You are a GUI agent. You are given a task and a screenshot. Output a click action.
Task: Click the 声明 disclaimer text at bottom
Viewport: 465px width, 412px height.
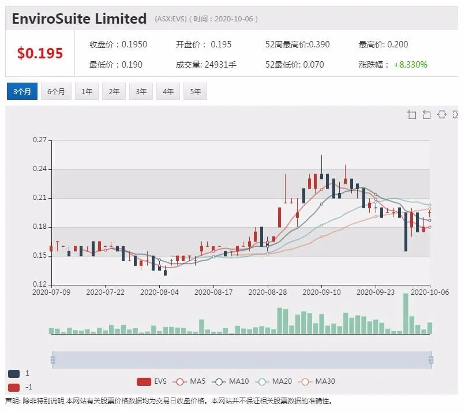point(169,401)
